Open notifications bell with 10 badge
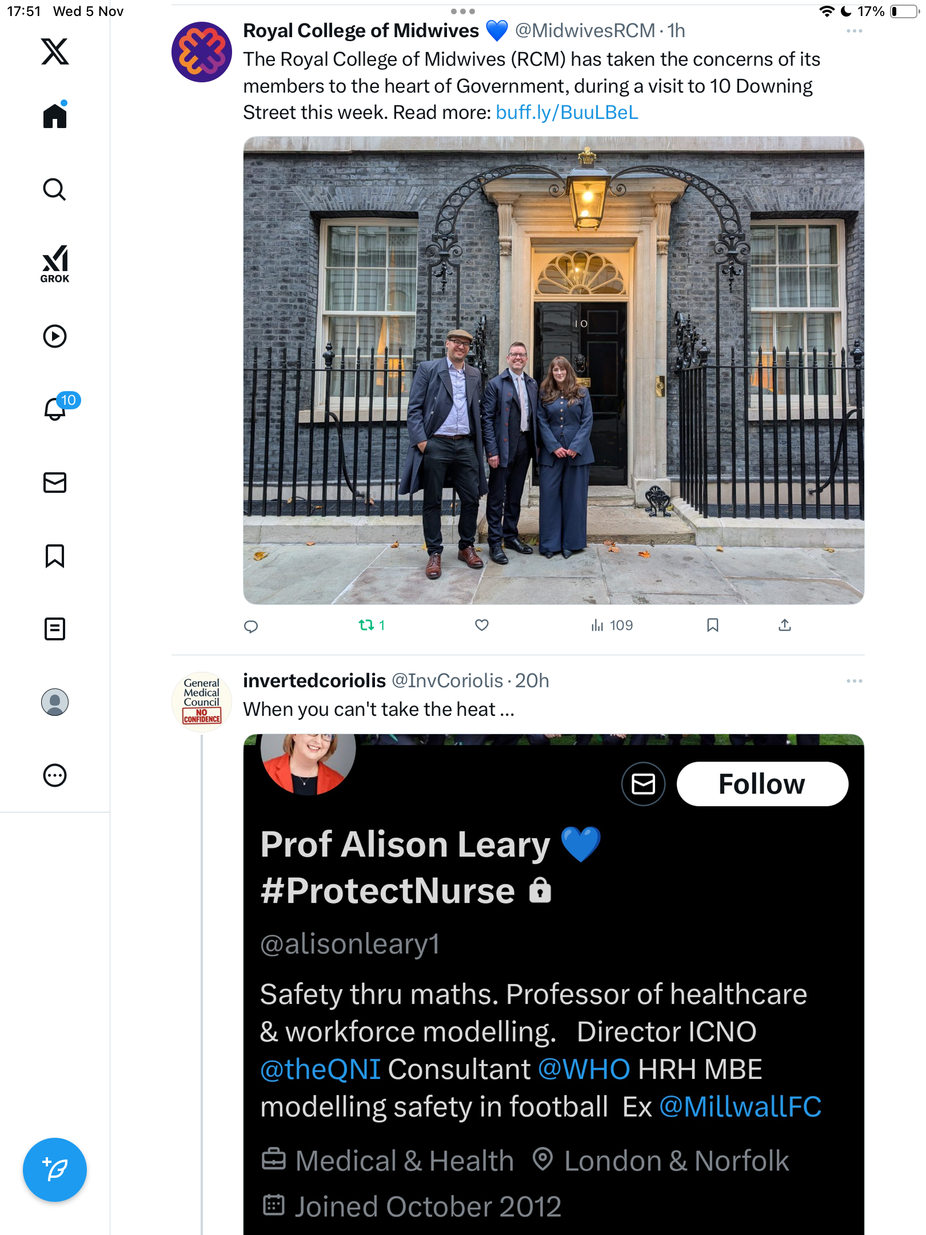 tap(56, 408)
